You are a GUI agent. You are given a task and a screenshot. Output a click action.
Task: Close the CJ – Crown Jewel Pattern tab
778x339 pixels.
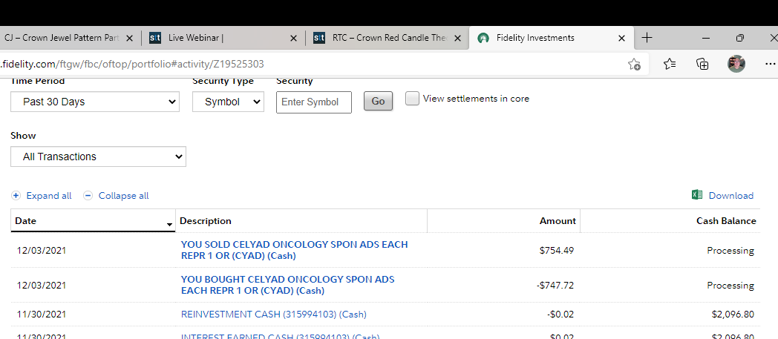(130, 38)
